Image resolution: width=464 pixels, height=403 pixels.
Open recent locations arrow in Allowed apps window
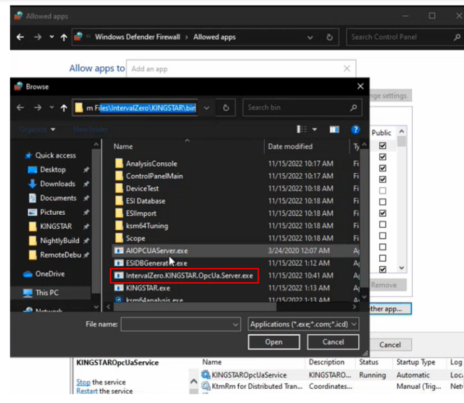pyautogui.click(x=52, y=37)
